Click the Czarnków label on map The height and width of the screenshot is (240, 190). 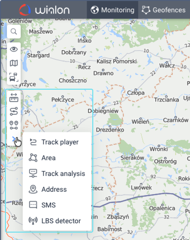pos(176,120)
